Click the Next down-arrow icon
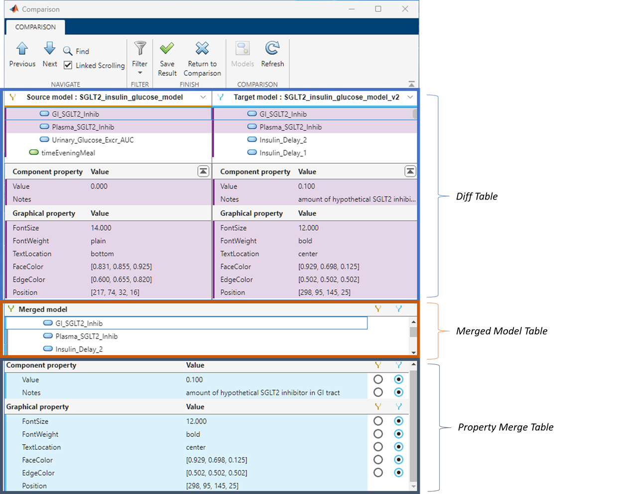621x494 pixels. [49, 48]
